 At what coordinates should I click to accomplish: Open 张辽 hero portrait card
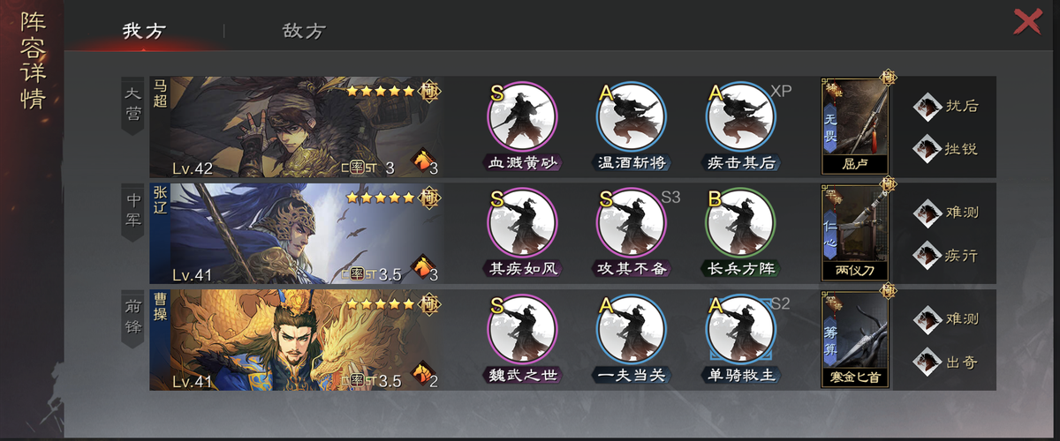[x=296, y=233]
